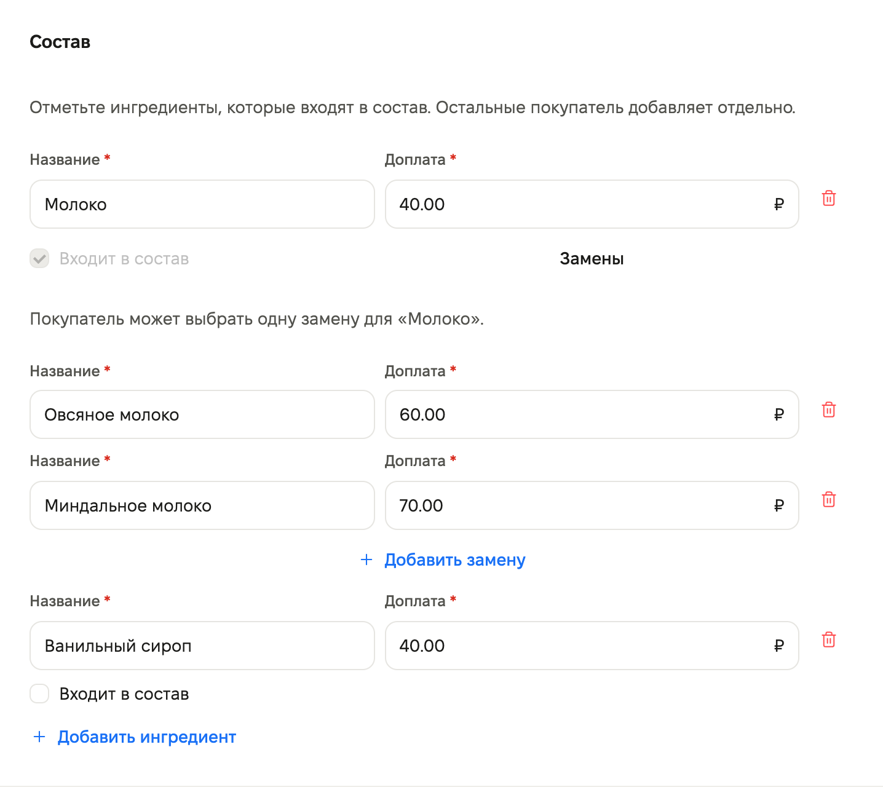Screen dimensions: 883x787
Task: Select the Миндальное молоко name input
Action: tap(202, 505)
